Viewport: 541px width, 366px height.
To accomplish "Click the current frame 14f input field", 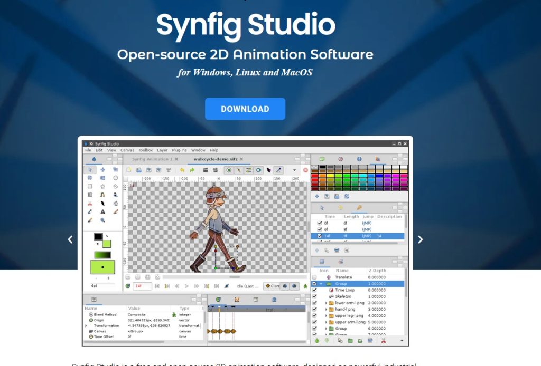I will pyautogui.click(x=142, y=286).
